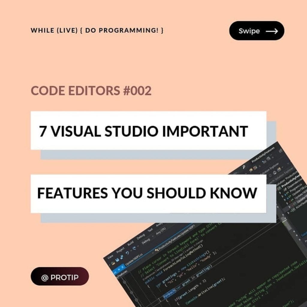This screenshot has height=307, width=307.
Task: Click the Swipe button
Action: 257,30
